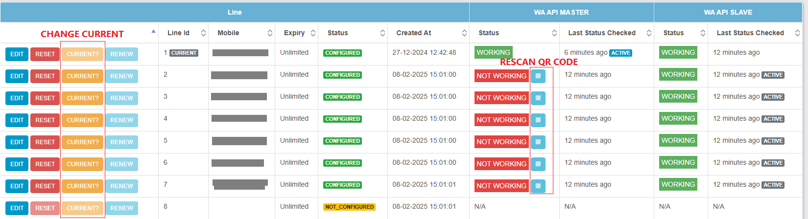Screen dimensions: 808x219
Task: Click rescan QR code icon for line 5
Action: coord(538,142)
